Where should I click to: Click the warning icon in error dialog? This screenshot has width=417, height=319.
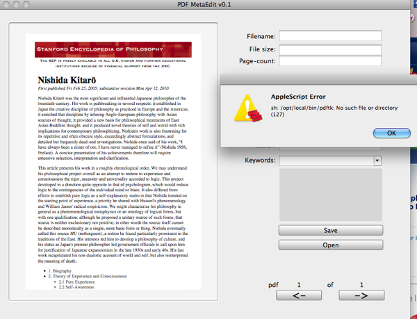point(248,108)
